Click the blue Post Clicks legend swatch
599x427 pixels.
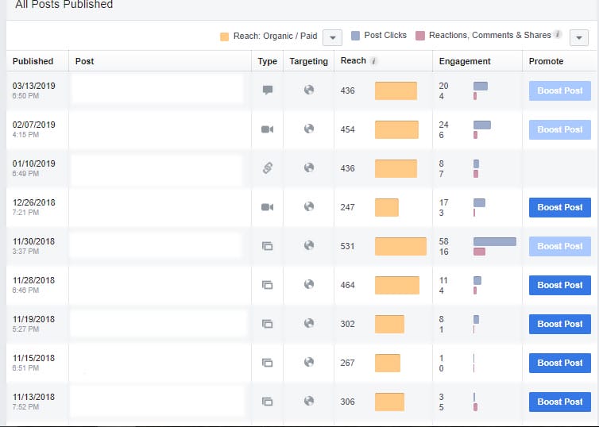355,37
